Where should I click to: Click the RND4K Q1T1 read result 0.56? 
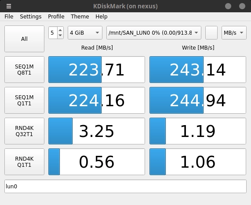tap(97, 162)
